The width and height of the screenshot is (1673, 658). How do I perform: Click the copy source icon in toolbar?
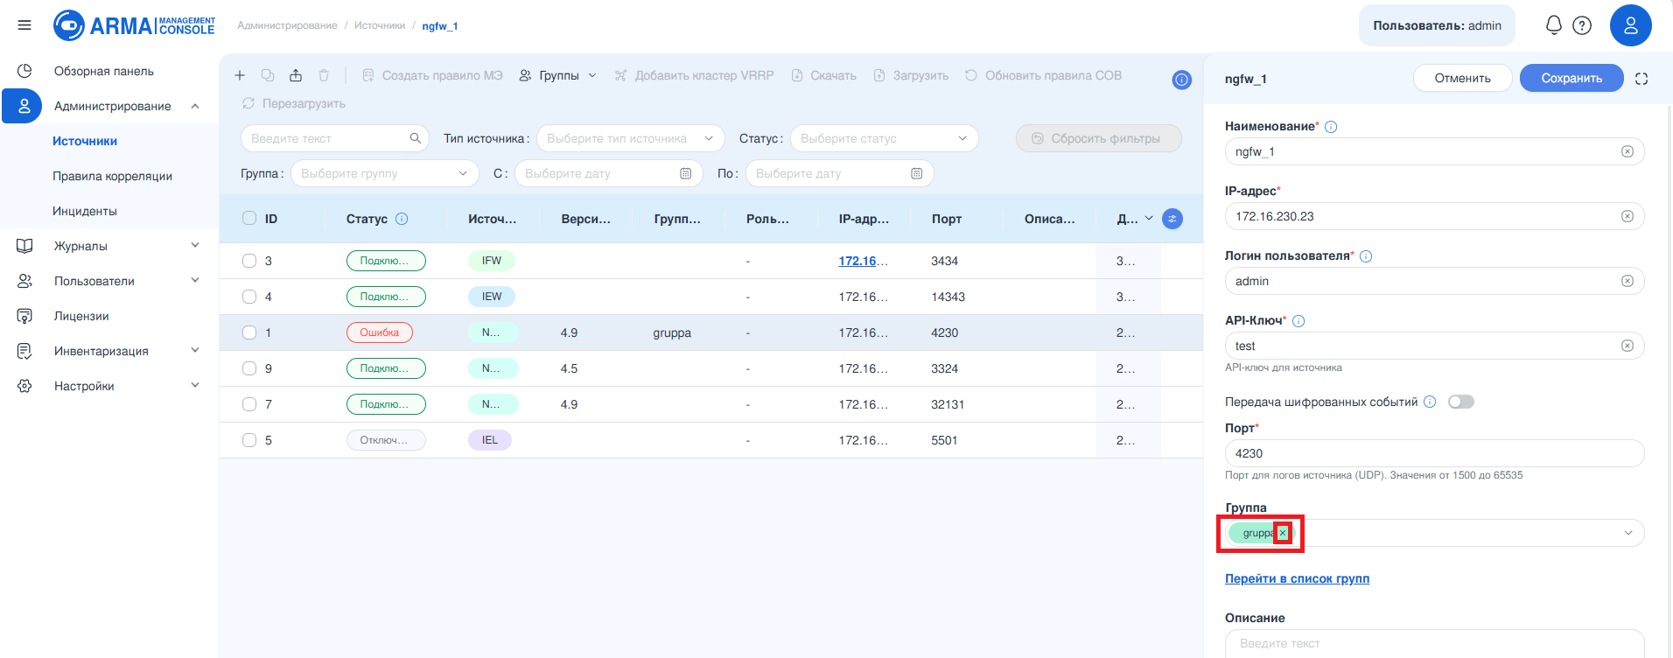click(268, 75)
